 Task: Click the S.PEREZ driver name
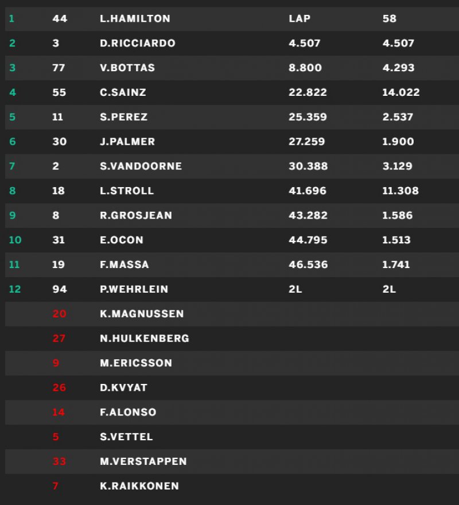(124, 117)
